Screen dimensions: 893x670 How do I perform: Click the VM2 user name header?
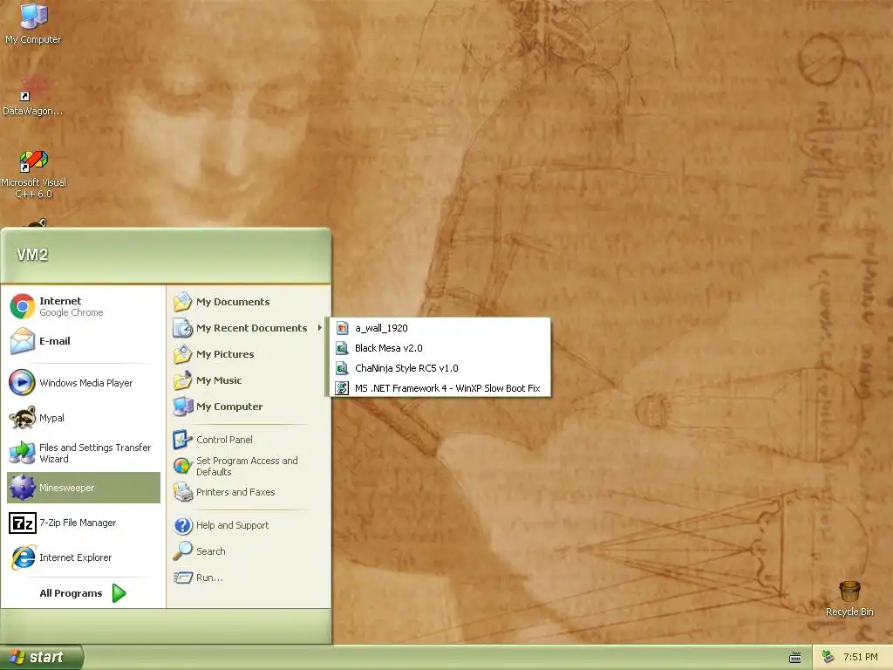[32, 255]
